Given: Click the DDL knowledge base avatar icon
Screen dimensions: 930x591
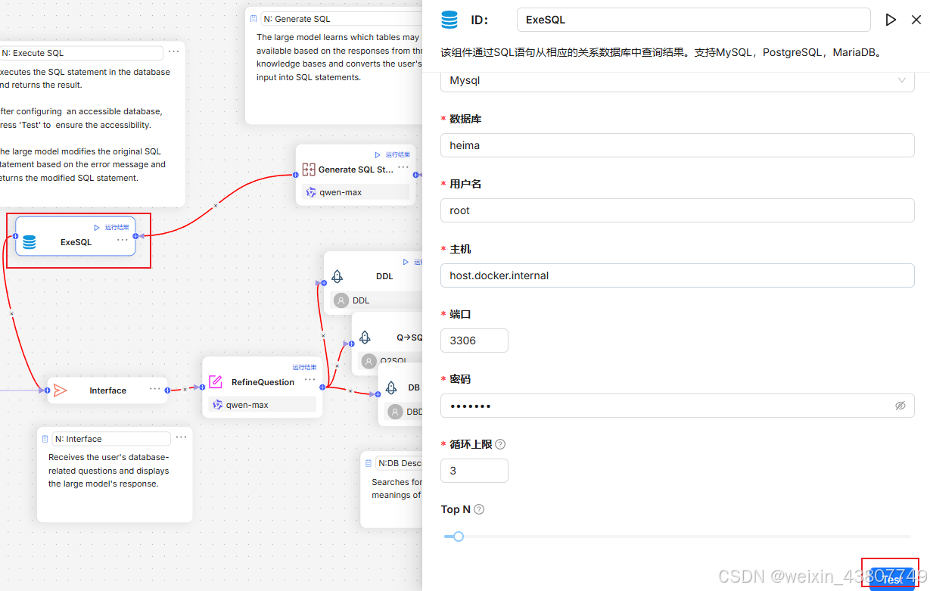Looking at the screenshot, I should [341, 300].
